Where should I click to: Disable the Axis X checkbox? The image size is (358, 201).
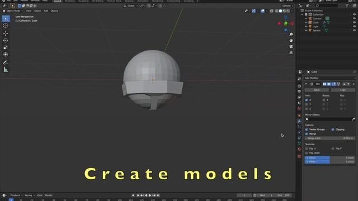pos(307,100)
